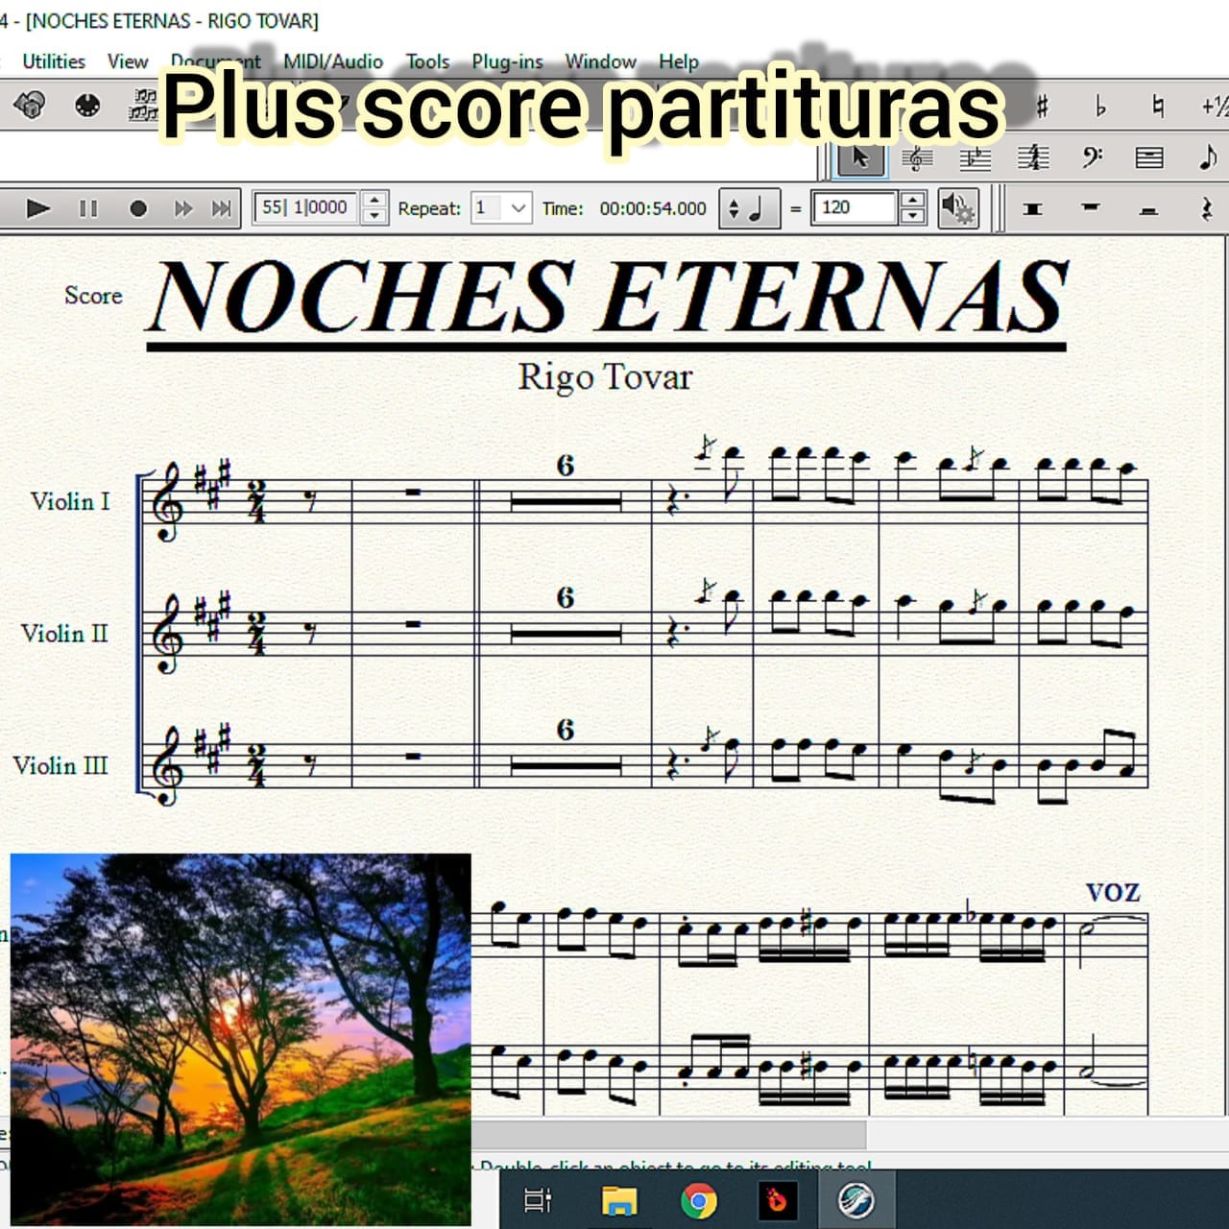Pick the Clef tool (bass clef)

coord(1092,157)
